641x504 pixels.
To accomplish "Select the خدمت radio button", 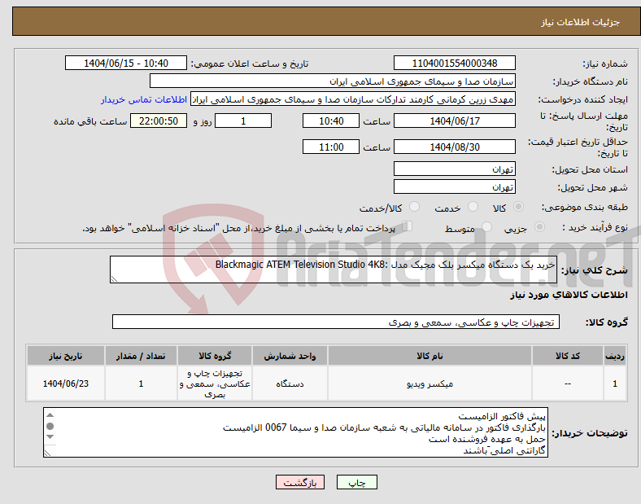I will pos(473,207).
